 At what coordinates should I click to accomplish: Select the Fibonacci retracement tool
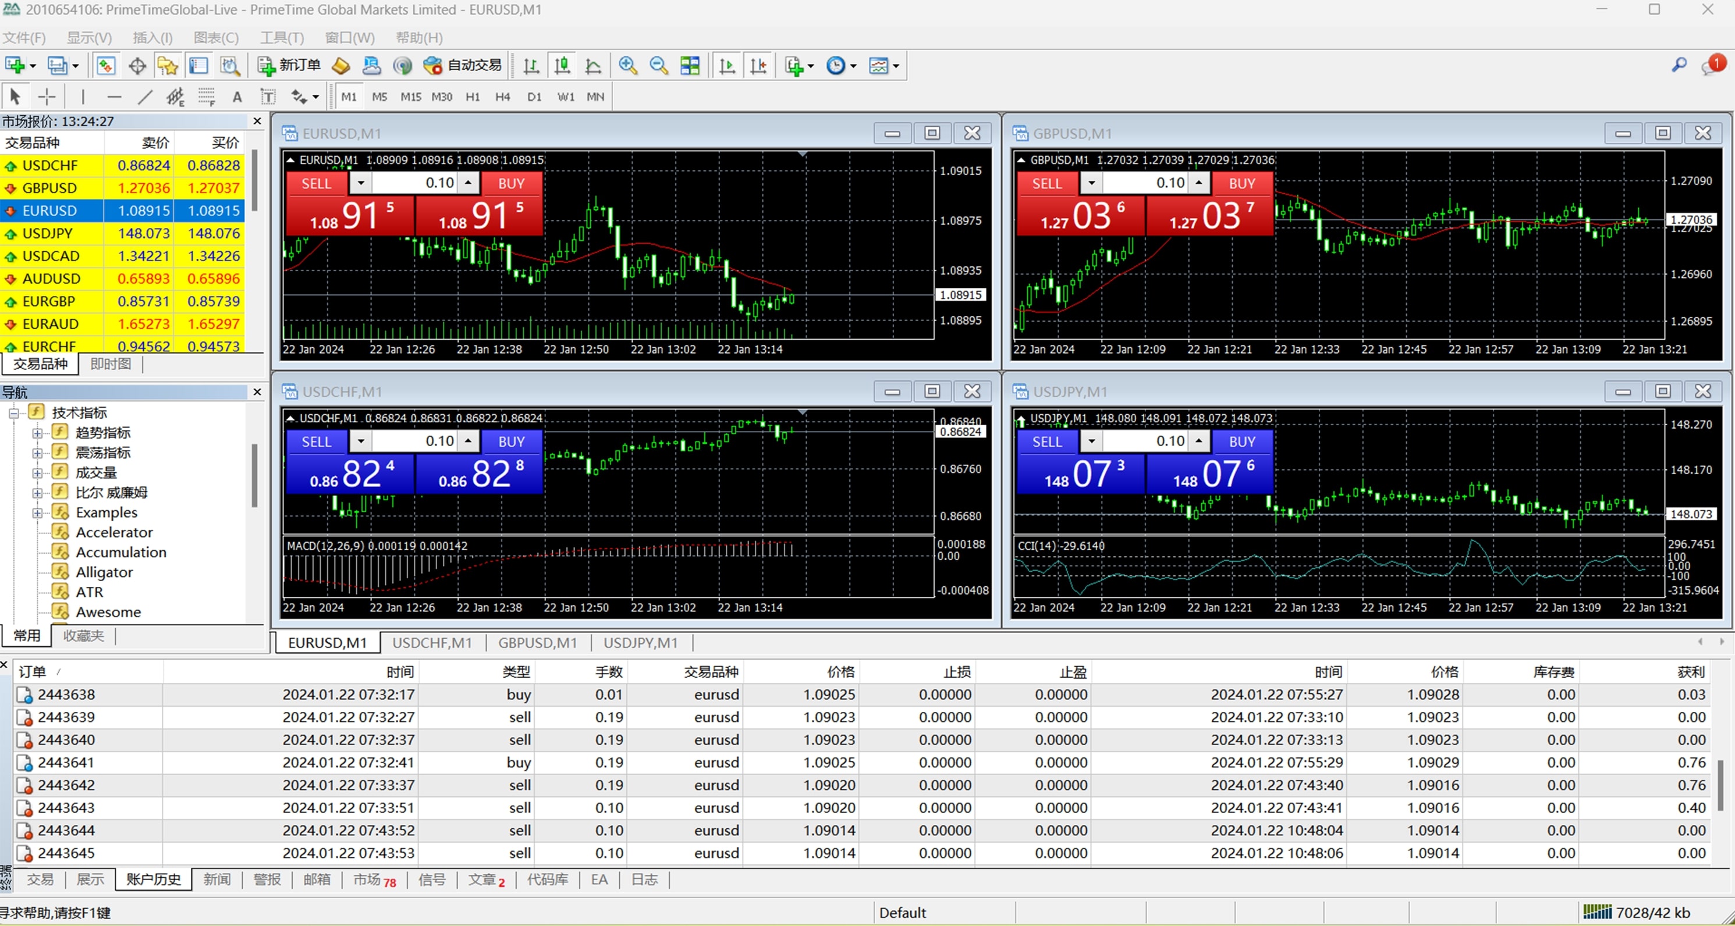(206, 96)
